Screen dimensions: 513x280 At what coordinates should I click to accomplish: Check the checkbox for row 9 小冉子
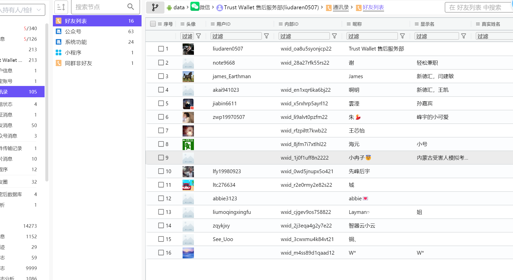161,158
